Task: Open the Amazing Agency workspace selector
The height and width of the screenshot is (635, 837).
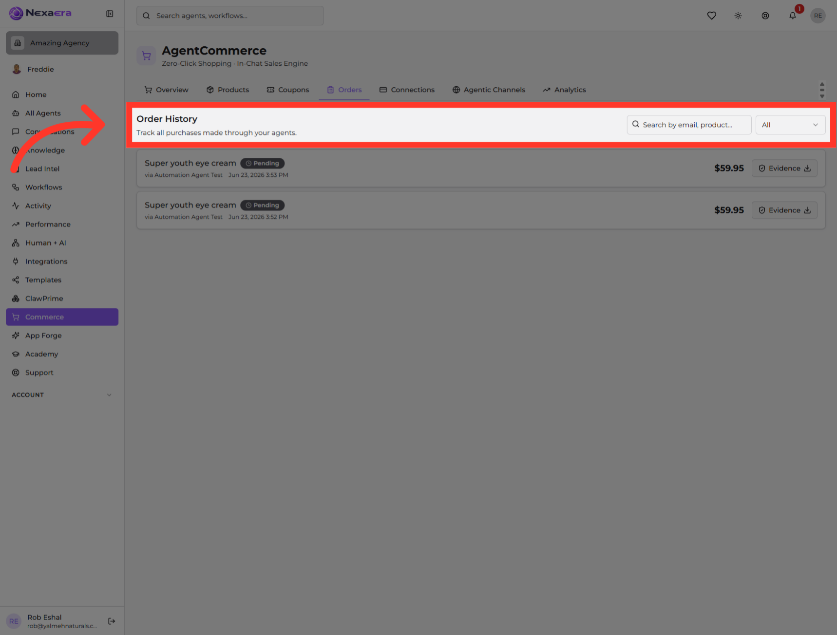Action: 62,43
